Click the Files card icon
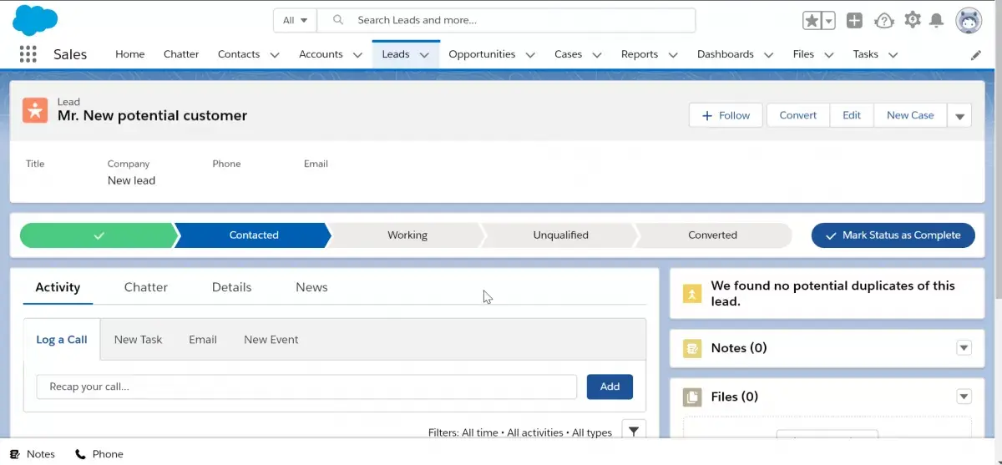The width and height of the screenshot is (1002, 465). [x=692, y=397]
